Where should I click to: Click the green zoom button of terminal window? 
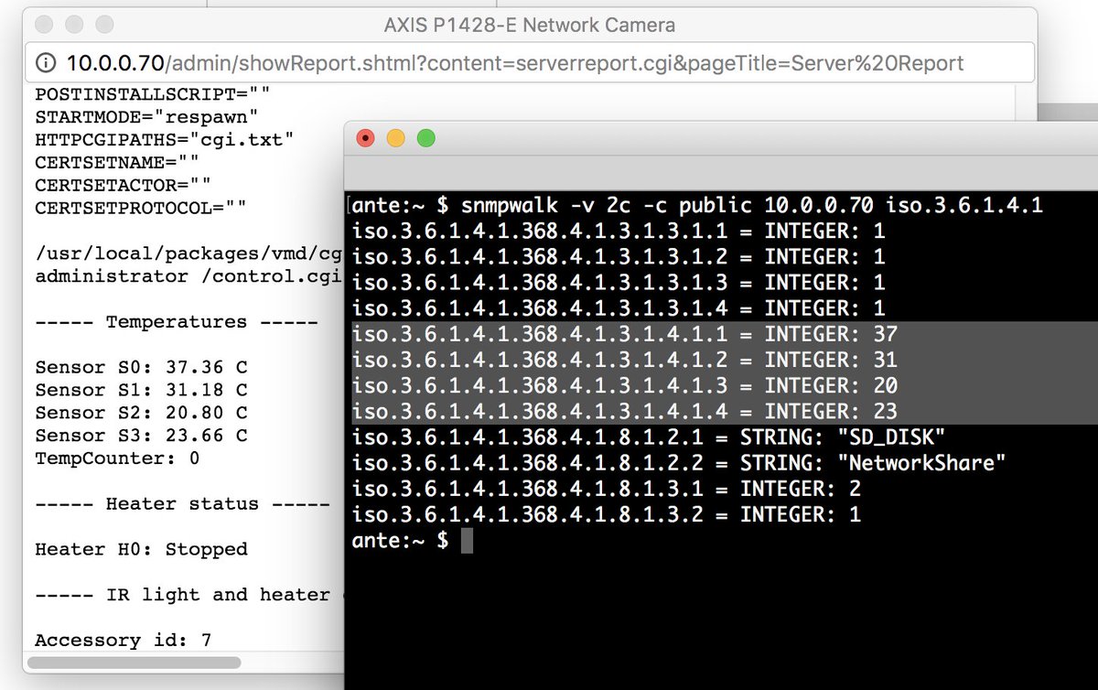coord(425,139)
